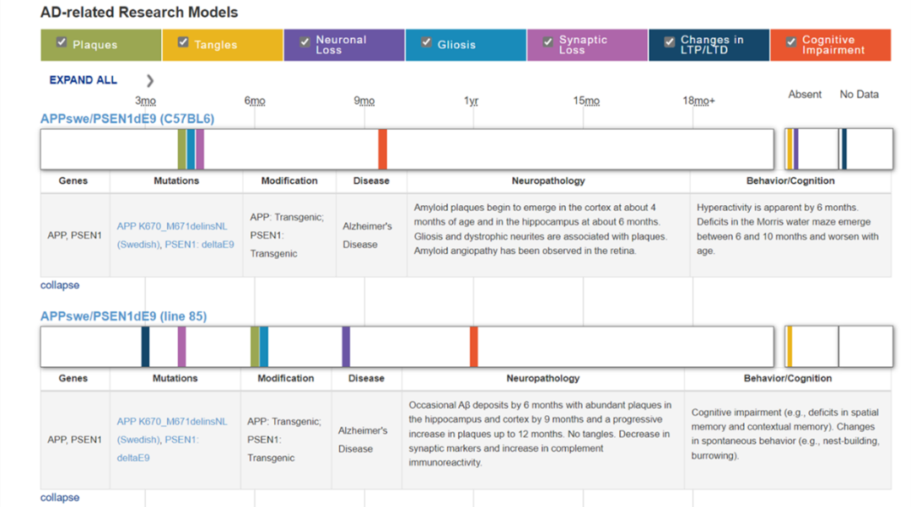Open the APP K670_M671delinsNL mutation link in first table

(x=171, y=226)
